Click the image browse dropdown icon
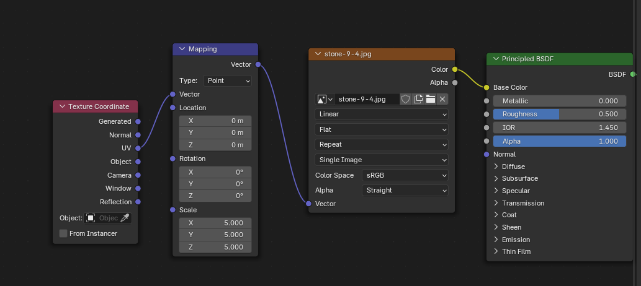The height and width of the screenshot is (286, 641). click(x=325, y=99)
